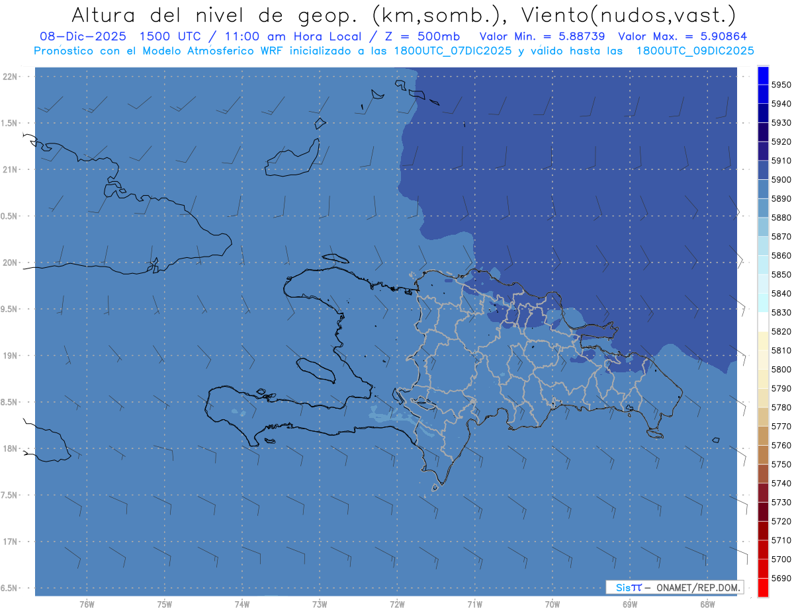The width and height of the screenshot is (794, 613).
Task: Click the 5920 colorbar value
Action: 781,142
